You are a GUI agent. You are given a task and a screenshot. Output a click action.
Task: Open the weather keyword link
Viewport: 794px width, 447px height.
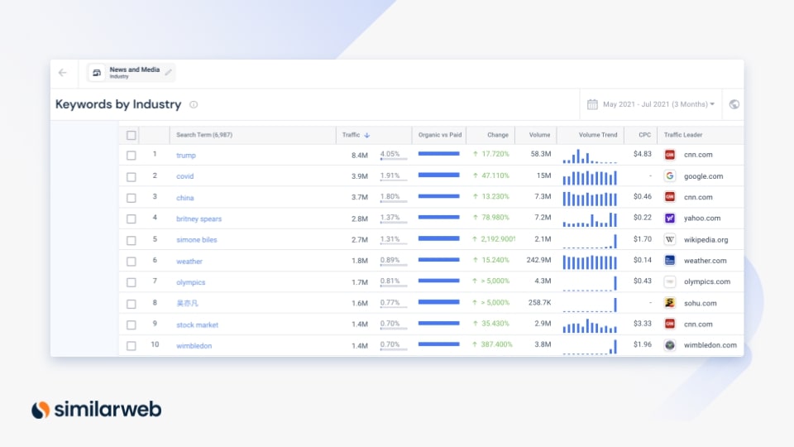point(189,262)
